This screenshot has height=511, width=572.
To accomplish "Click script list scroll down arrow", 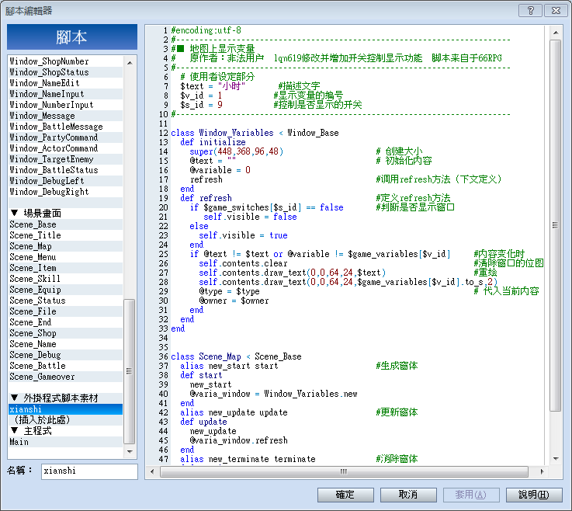I will click(130, 451).
